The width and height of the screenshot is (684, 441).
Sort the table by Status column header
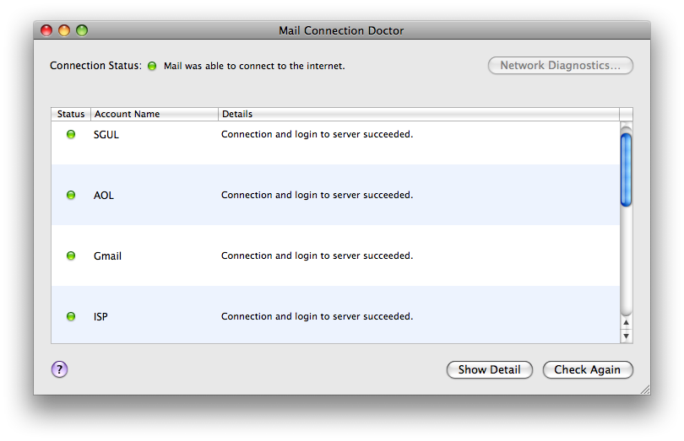[x=71, y=114]
